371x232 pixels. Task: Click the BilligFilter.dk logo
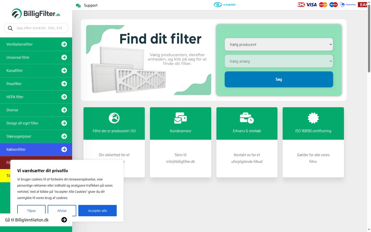(36, 13)
